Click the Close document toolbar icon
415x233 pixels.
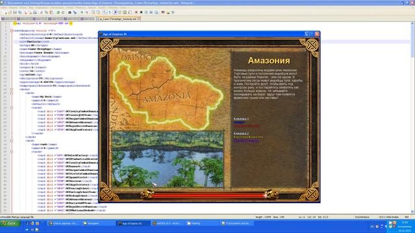tap(25, 12)
